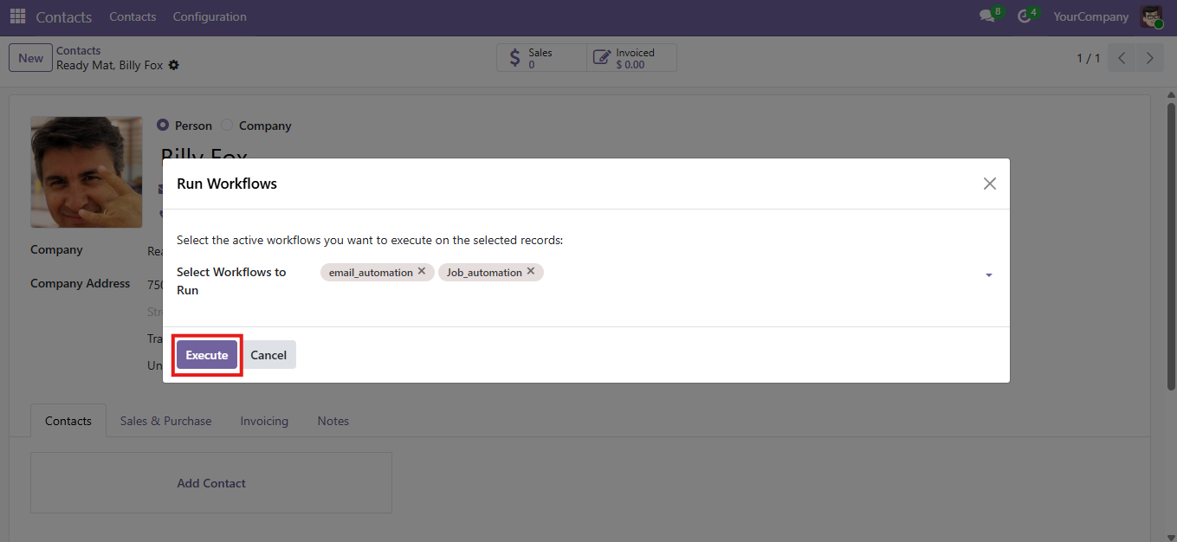Click the Cancel button
This screenshot has width=1177, height=542.
coord(268,355)
